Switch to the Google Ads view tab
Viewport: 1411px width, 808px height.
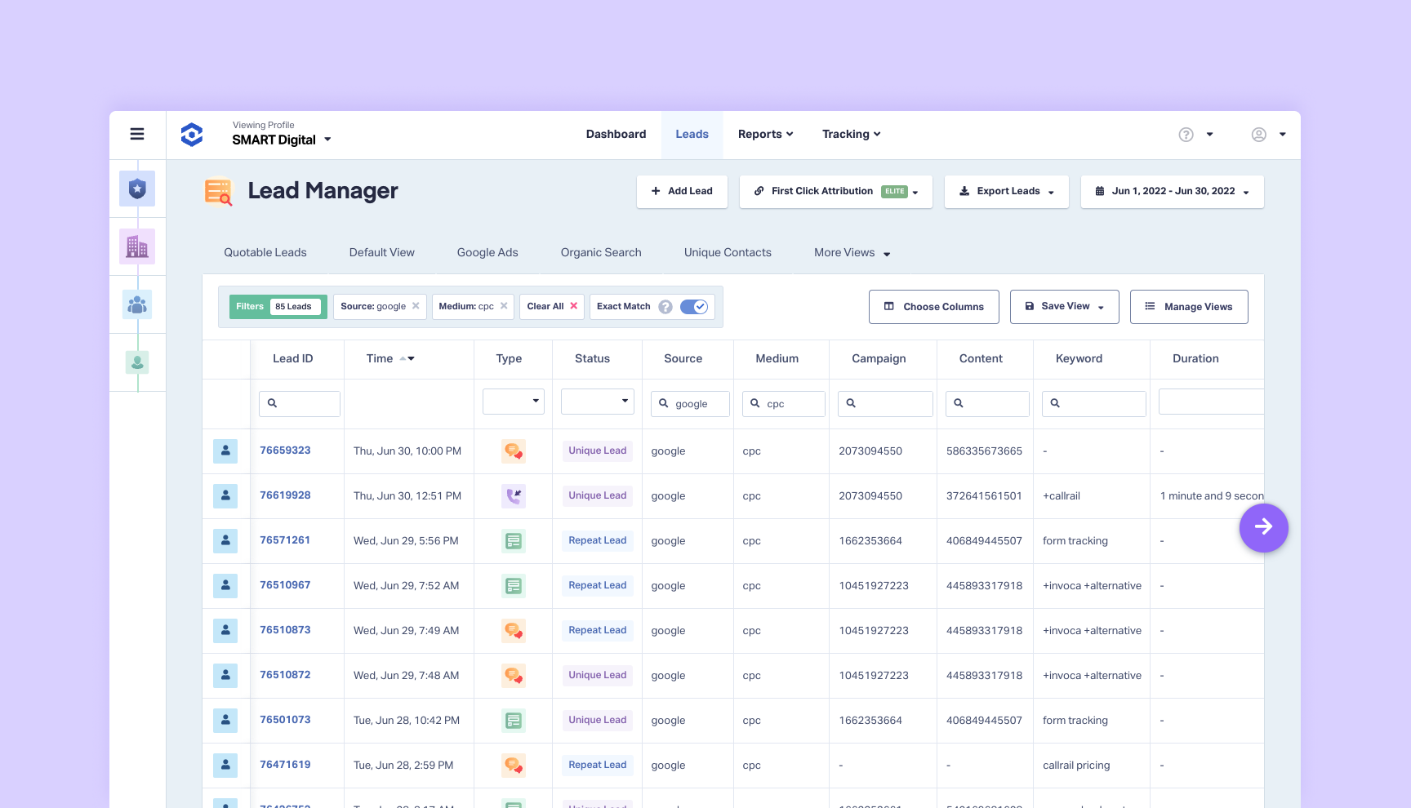point(487,253)
